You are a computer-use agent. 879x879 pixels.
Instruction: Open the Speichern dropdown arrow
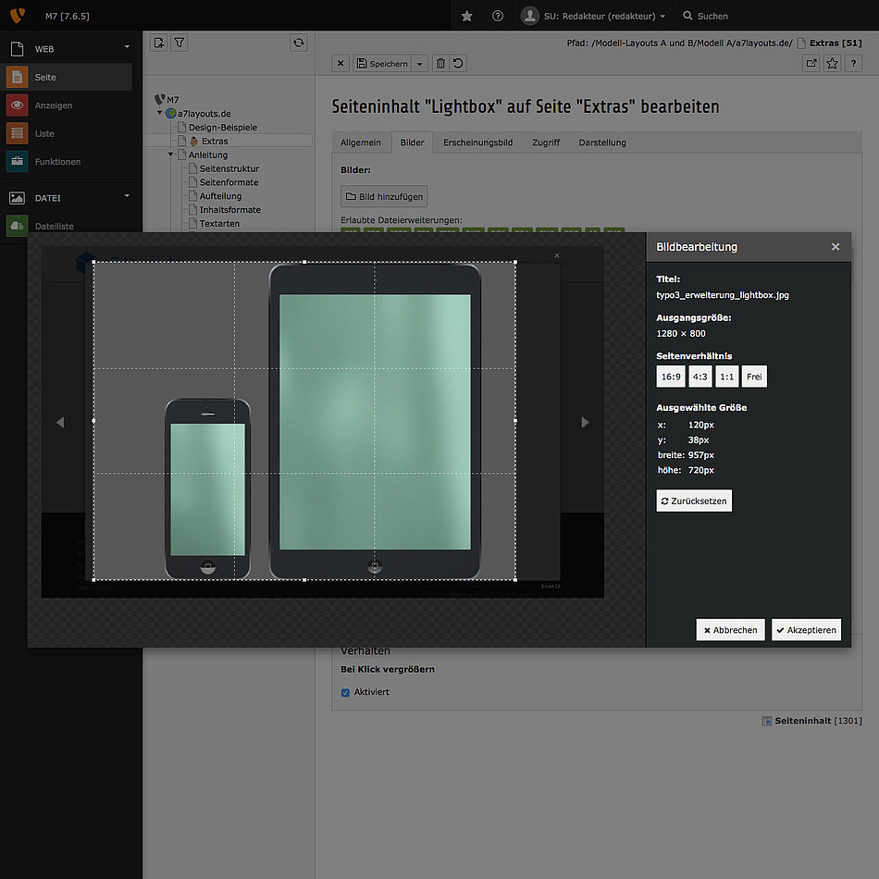pos(419,63)
